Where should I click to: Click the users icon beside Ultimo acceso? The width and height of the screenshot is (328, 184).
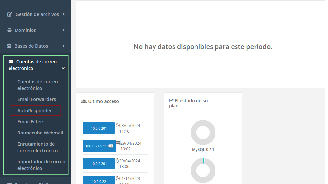click(x=84, y=101)
